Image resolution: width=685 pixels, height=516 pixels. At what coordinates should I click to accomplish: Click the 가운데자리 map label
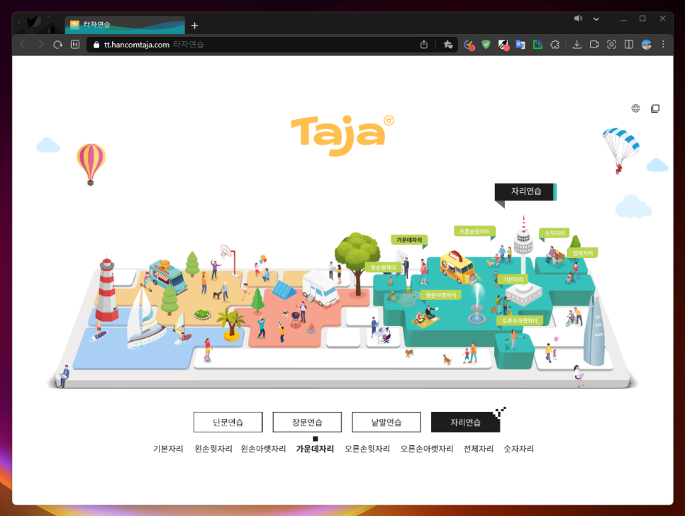(x=409, y=240)
